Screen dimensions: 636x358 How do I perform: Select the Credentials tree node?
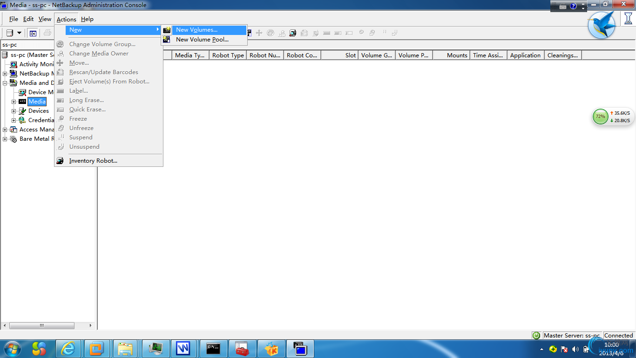tap(41, 120)
